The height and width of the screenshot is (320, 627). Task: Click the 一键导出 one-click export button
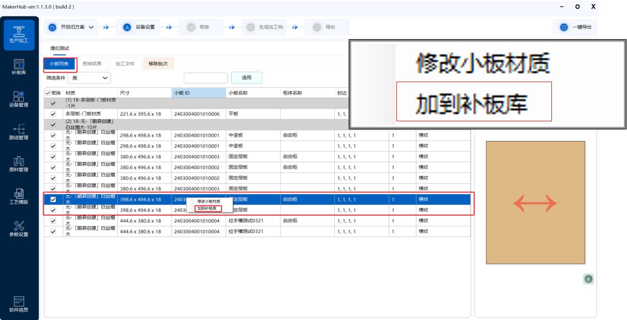575,27
